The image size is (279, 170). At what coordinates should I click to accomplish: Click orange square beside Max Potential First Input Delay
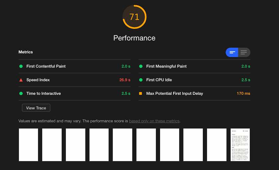[140, 93]
